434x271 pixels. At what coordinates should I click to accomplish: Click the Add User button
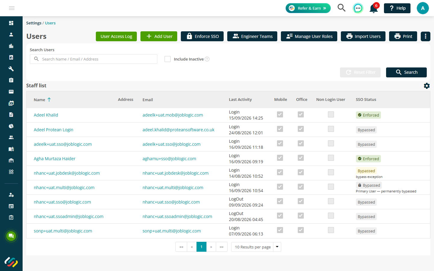159,36
